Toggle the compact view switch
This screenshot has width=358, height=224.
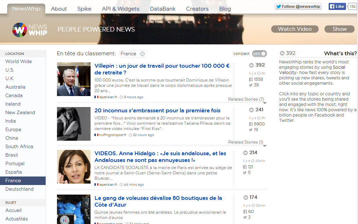[259, 54]
